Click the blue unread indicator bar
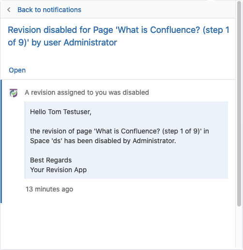The height and width of the screenshot is (250, 243). (x=1, y=141)
